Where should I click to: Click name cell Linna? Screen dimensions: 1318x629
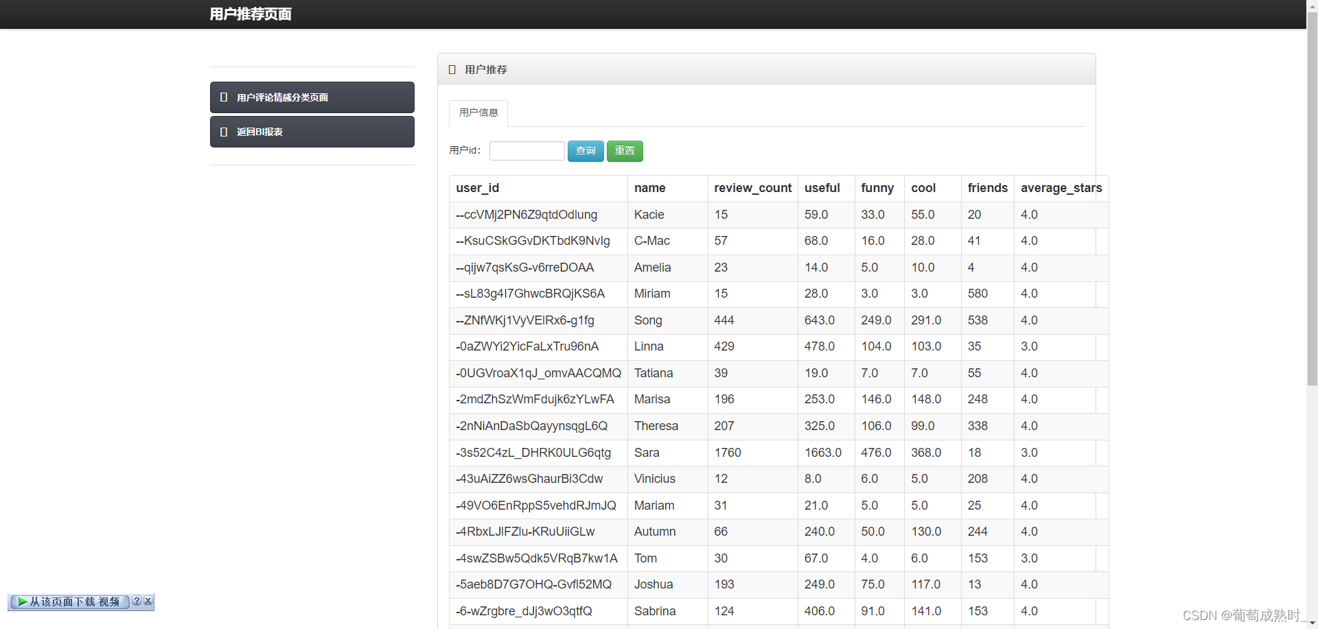pyautogui.click(x=649, y=346)
